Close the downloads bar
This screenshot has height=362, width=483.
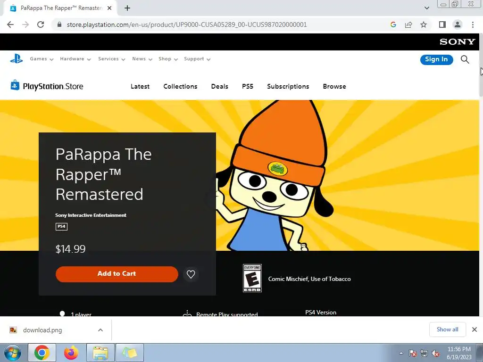(x=475, y=329)
